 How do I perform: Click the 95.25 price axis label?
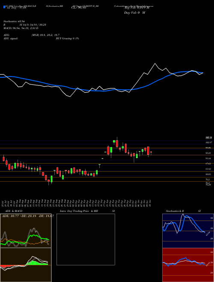[x=209, y=153]
